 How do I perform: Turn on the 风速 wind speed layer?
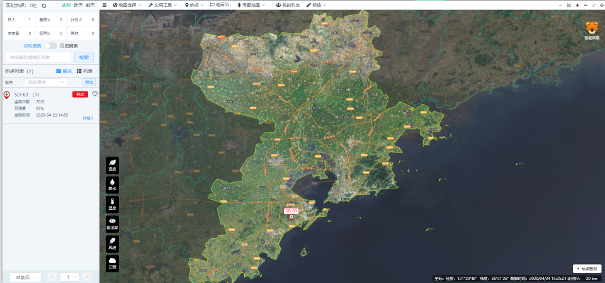112,244
